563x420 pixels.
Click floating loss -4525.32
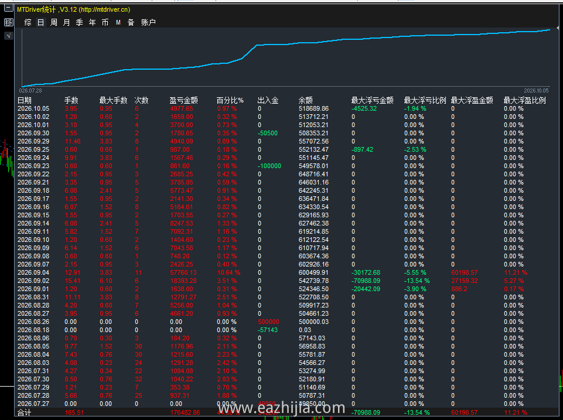pyautogui.click(x=364, y=109)
